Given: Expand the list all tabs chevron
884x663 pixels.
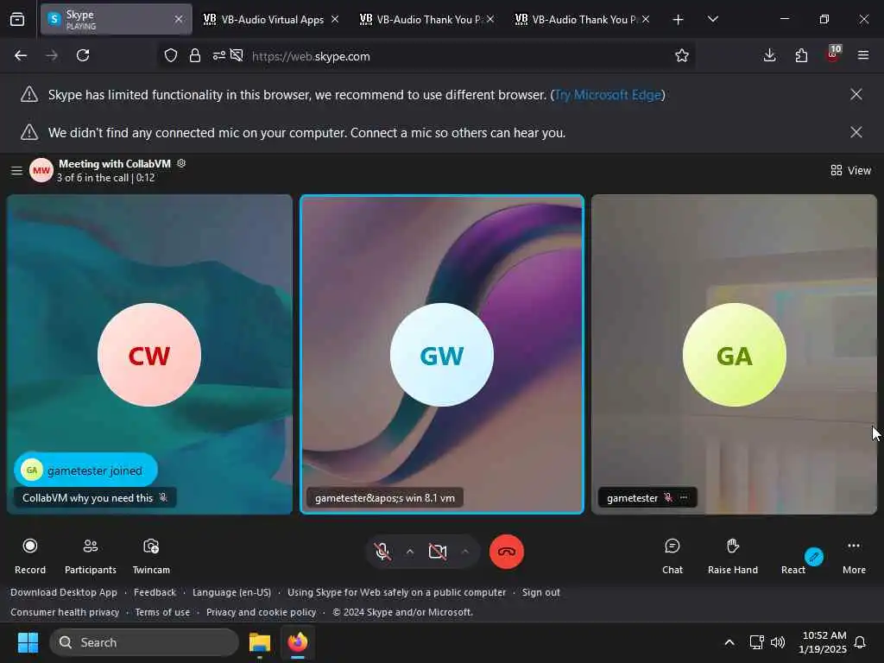Looking at the screenshot, I should (x=712, y=19).
